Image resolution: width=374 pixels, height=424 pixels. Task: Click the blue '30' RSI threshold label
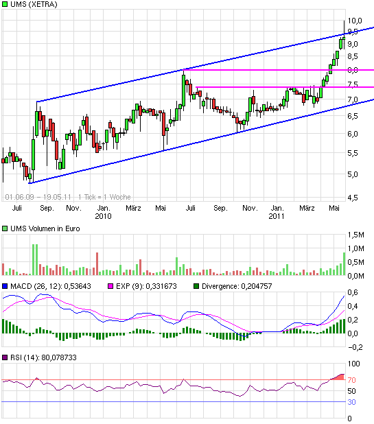[x=351, y=402]
